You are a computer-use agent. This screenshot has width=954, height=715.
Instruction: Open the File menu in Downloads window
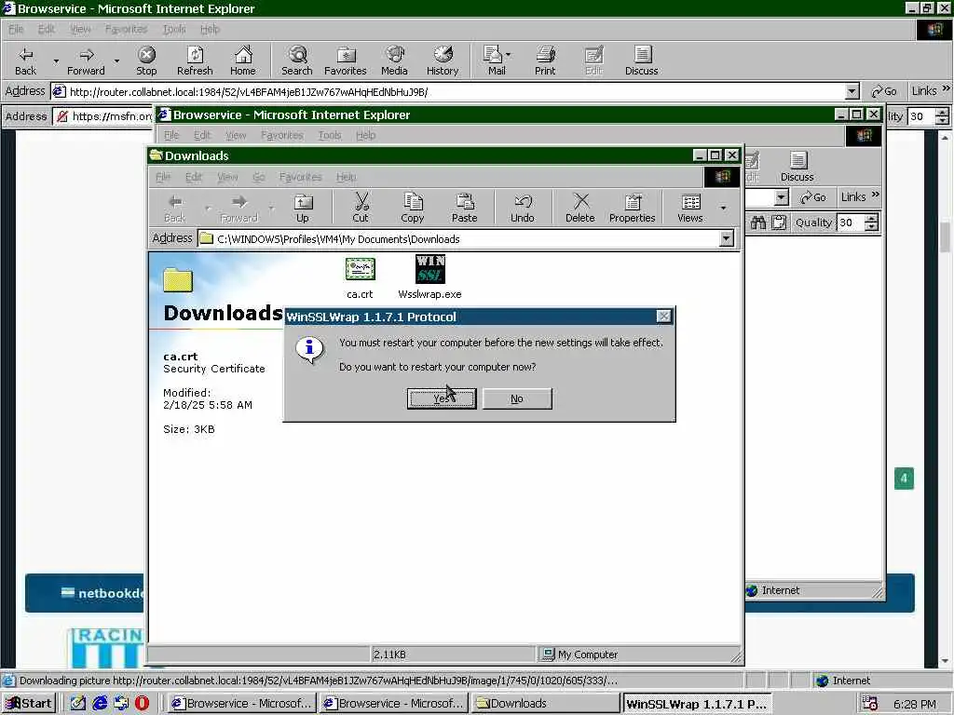point(163,177)
